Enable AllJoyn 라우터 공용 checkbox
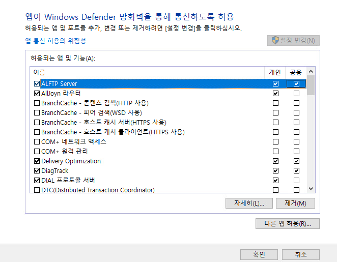The width and height of the screenshot is (337, 262). pos(296,94)
